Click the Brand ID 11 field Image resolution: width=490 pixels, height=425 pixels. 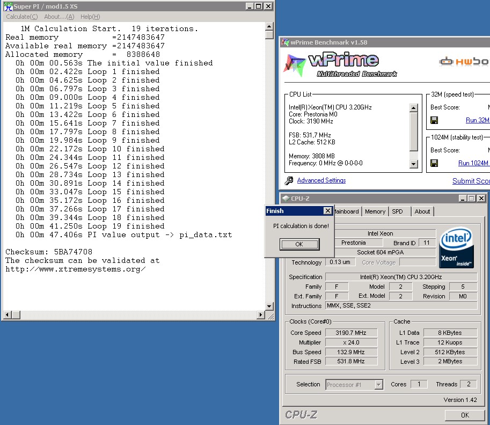point(427,243)
